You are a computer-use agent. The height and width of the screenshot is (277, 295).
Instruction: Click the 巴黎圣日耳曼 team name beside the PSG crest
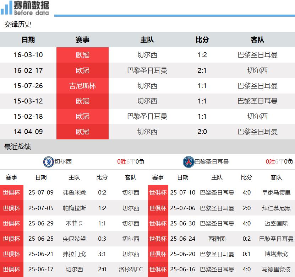coord(212,162)
